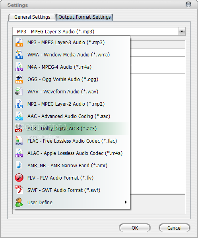Click the AC3 Dolby Digital disc icon

(19, 128)
